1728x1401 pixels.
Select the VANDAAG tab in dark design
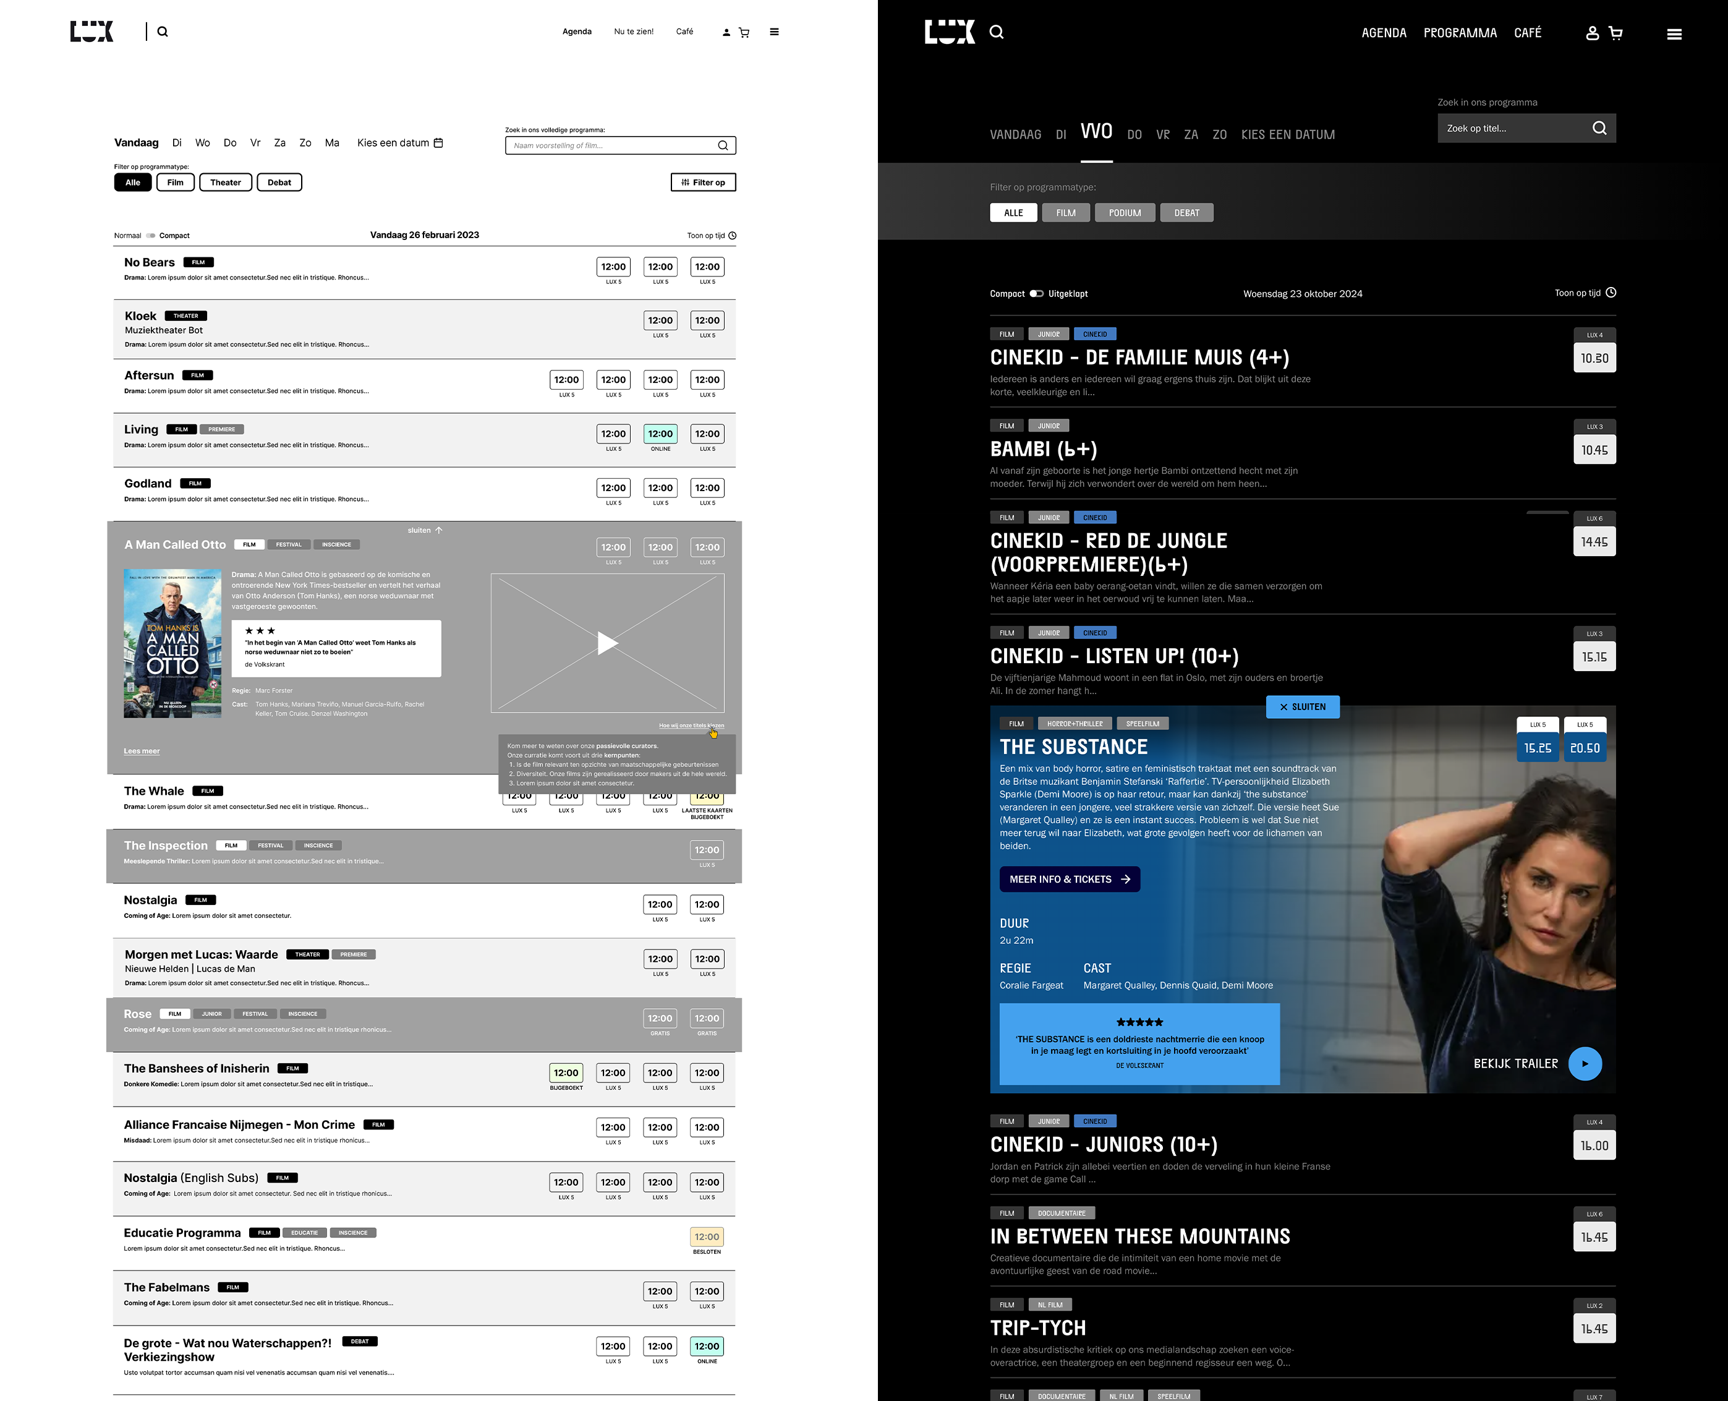click(x=1016, y=135)
